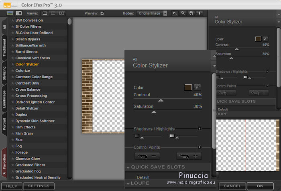The width and height of the screenshot is (281, 191).
Task: Open the brown Color swatch
Action: click(188, 87)
